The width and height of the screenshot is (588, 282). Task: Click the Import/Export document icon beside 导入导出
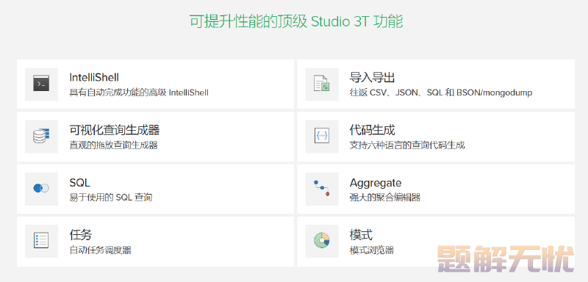[x=321, y=84]
